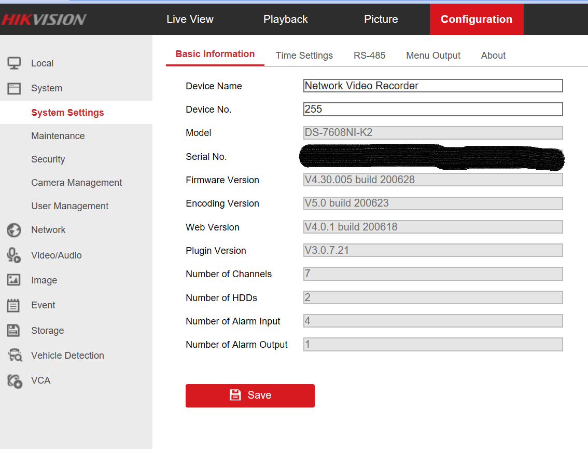The image size is (588, 449).
Task: Switch to Menu Output tab
Action: (433, 56)
